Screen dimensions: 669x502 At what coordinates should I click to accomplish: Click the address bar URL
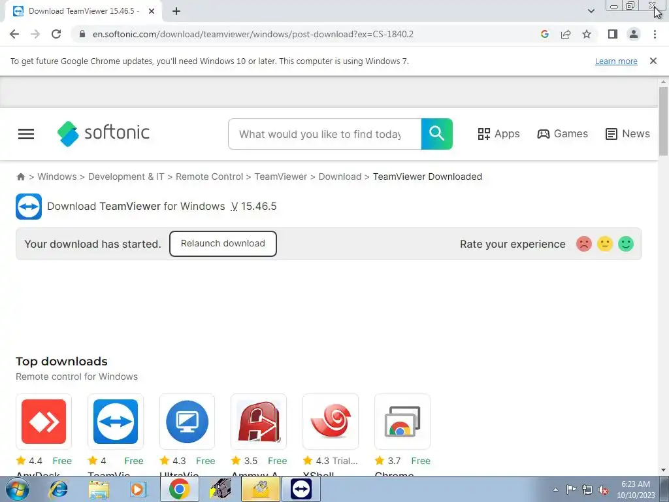(x=253, y=34)
